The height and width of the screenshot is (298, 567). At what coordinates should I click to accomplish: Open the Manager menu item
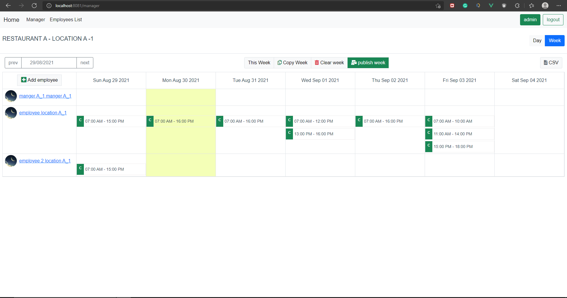click(35, 19)
